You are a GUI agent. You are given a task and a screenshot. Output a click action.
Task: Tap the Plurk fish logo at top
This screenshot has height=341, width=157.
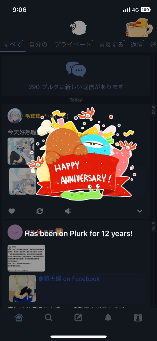tap(78, 28)
